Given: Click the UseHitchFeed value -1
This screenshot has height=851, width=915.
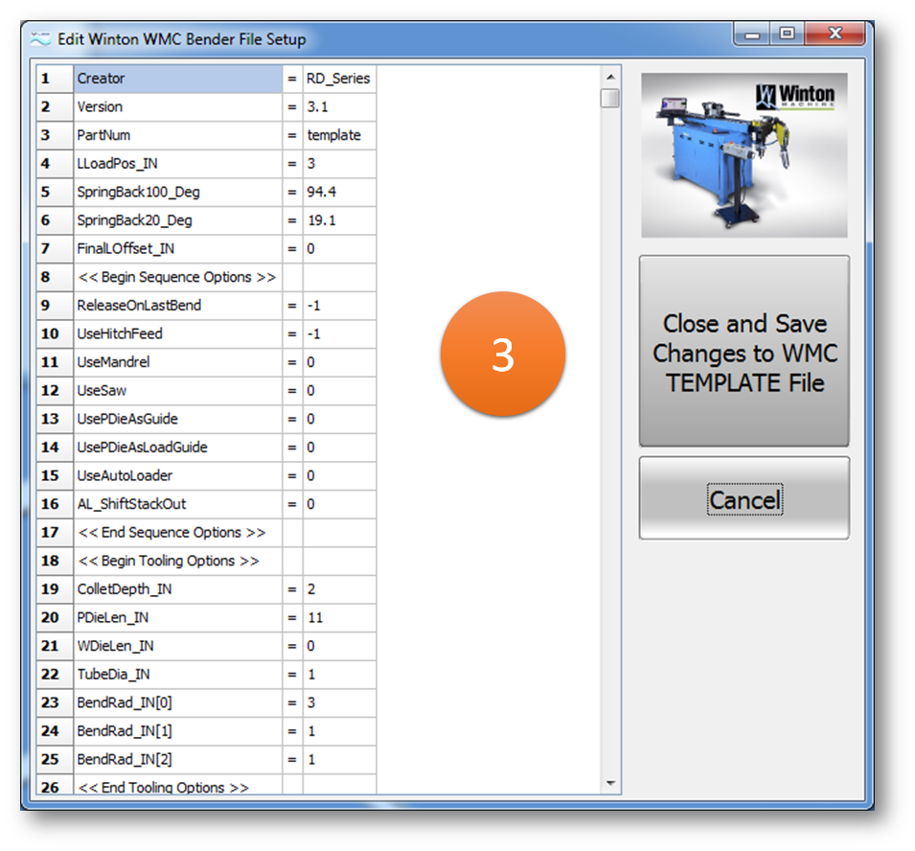Looking at the screenshot, I should point(339,333).
